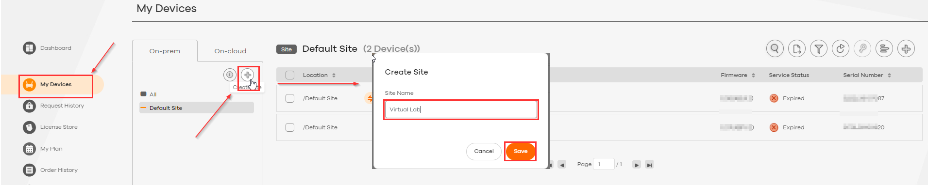Click the Site Name input field

[461, 109]
